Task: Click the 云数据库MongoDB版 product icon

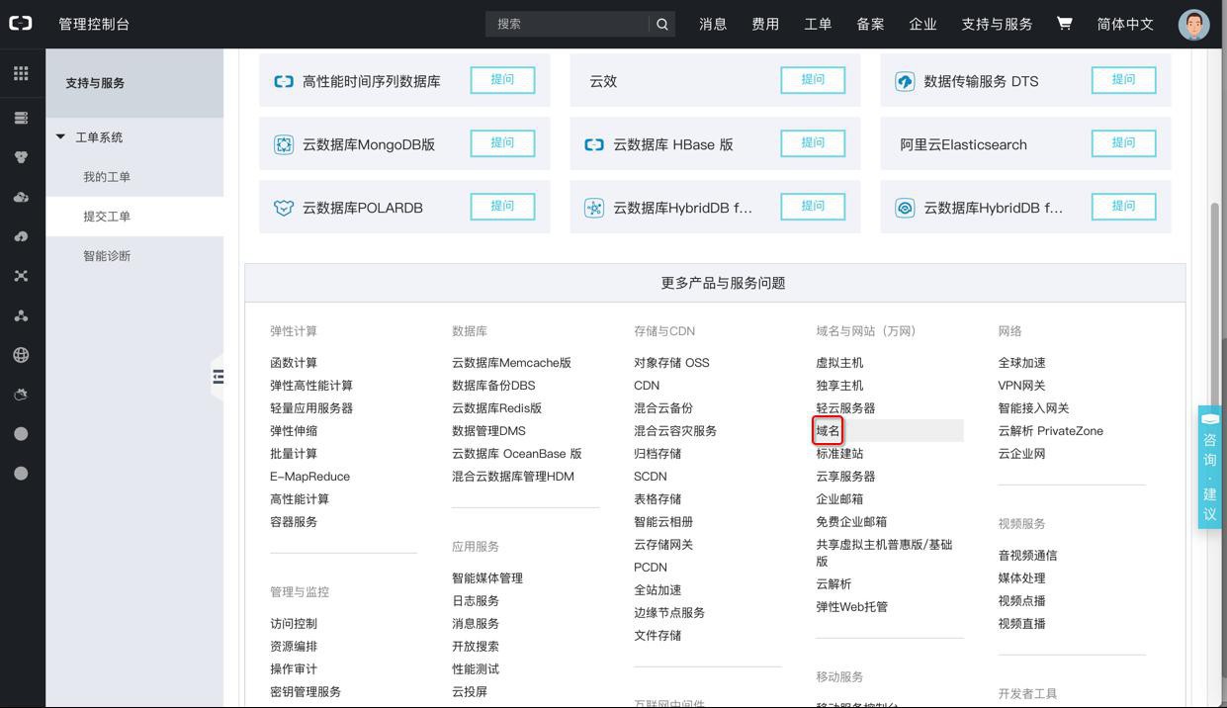Action: tap(284, 144)
